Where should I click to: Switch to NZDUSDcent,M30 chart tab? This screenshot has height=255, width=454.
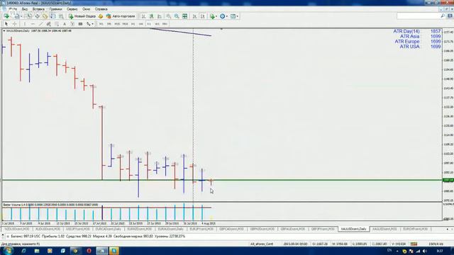click(x=17, y=229)
